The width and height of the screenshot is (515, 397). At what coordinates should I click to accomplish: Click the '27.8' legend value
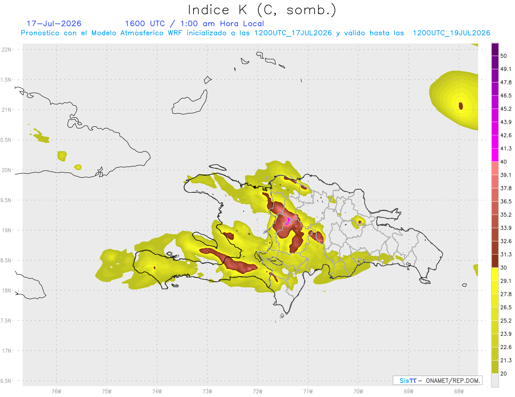(506, 294)
